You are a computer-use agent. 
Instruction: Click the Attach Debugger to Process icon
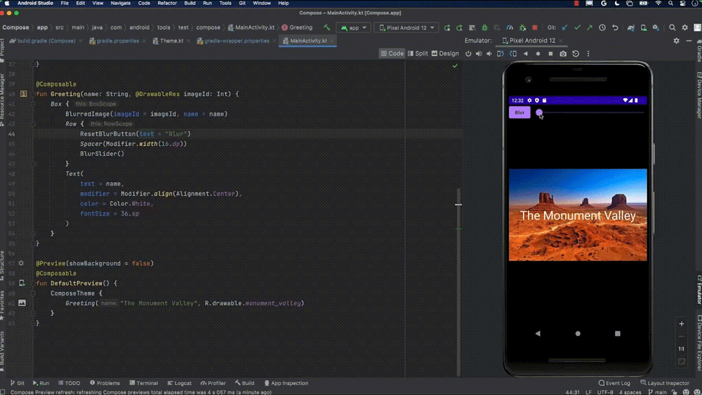(522, 28)
